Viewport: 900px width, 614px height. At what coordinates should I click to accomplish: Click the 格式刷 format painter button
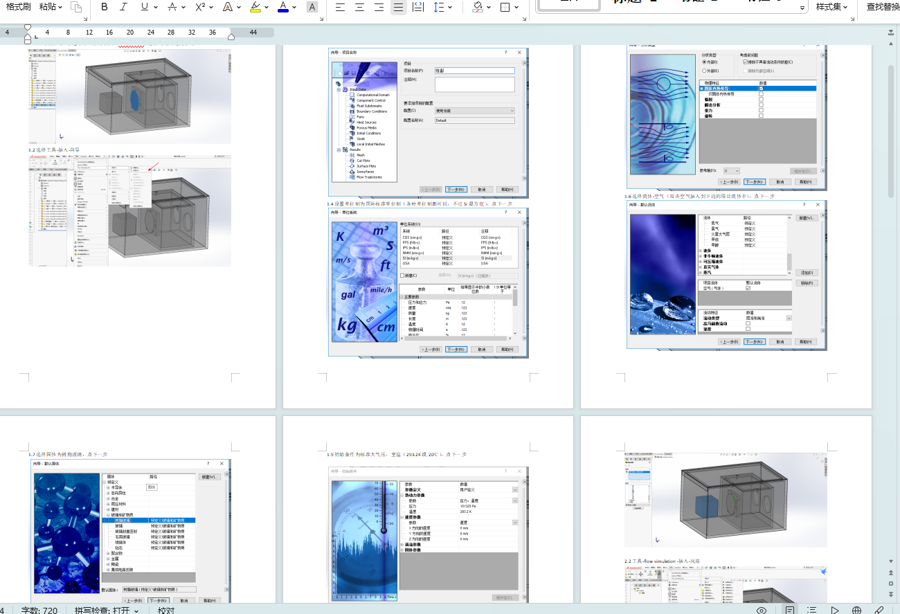click(x=18, y=7)
